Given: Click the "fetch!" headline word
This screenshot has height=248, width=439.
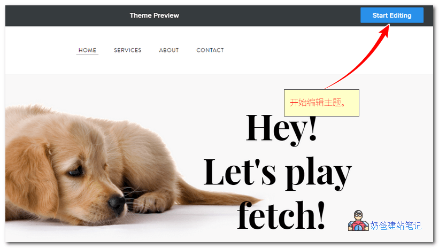Looking at the screenshot, I should pyautogui.click(x=281, y=215).
